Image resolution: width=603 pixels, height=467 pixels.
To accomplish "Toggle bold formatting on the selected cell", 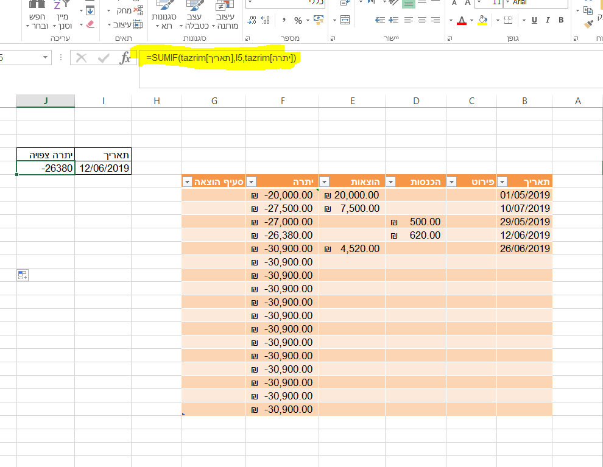I will [x=561, y=20].
